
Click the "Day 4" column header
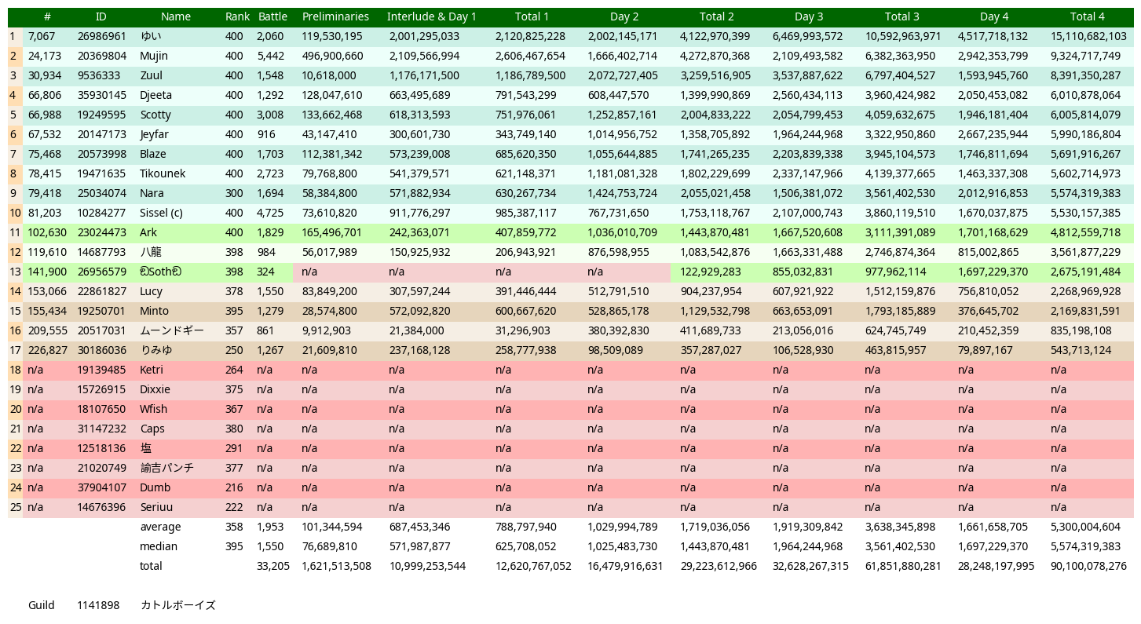click(994, 16)
